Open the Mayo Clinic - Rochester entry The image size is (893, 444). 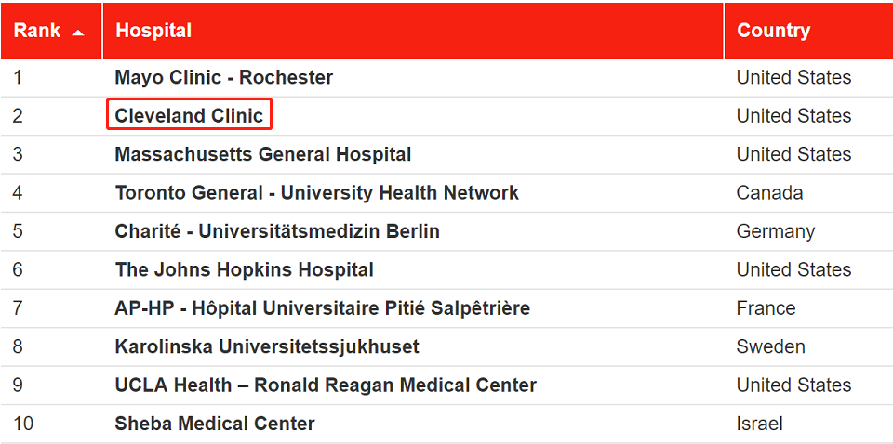[x=224, y=77]
